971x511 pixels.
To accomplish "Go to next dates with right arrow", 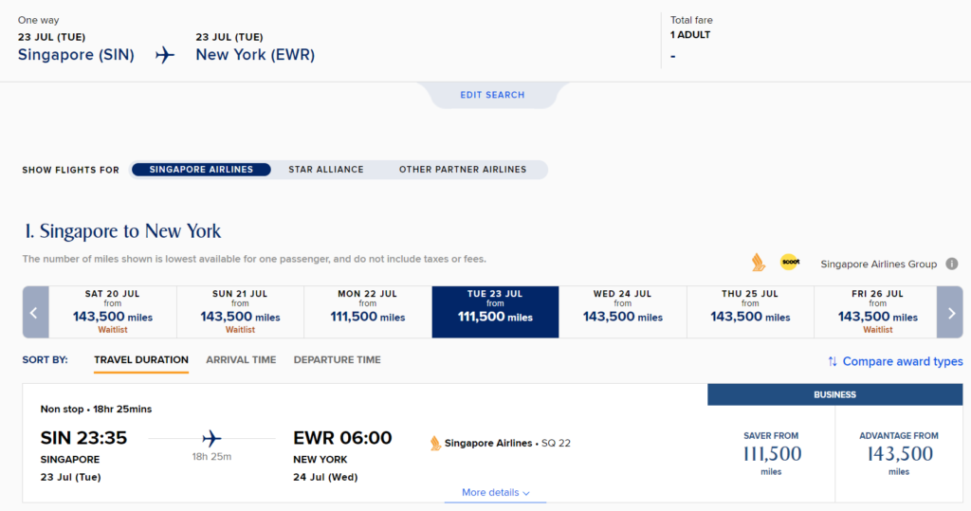I will pyautogui.click(x=949, y=312).
